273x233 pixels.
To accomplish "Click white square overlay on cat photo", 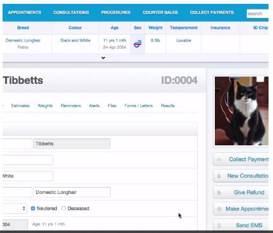I will pos(260,79).
